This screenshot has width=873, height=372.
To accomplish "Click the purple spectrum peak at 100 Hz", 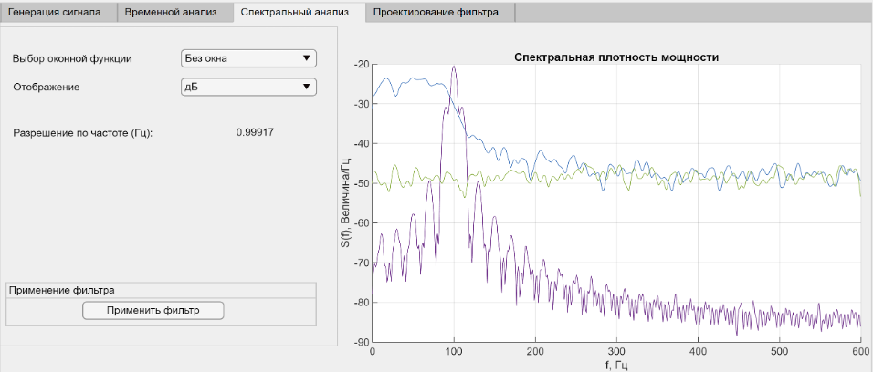I will [x=454, y=67].
